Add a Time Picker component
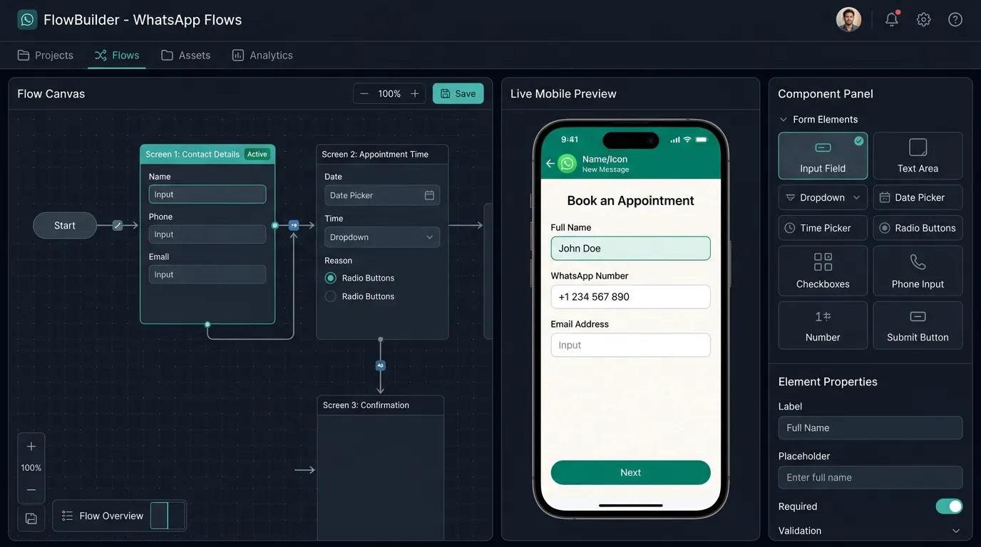This screenshot has width=981, height=547. (x=823, y=228)
